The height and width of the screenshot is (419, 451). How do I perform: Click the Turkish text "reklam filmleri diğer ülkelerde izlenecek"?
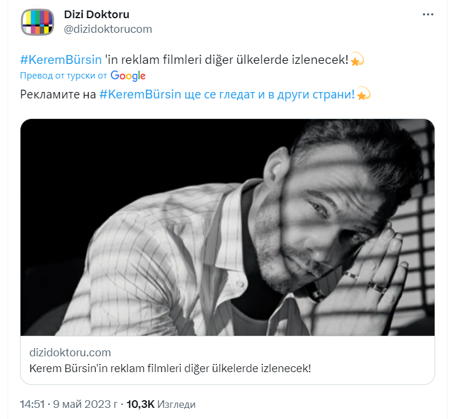(235, 60)
